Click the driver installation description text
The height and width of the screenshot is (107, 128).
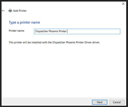[x=54, y=42]
